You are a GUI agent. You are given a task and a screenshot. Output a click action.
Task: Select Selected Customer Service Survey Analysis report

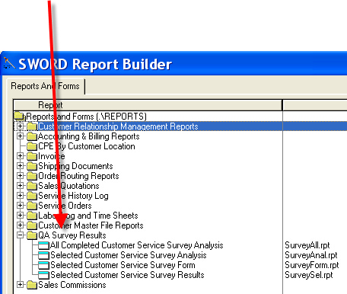129,255
